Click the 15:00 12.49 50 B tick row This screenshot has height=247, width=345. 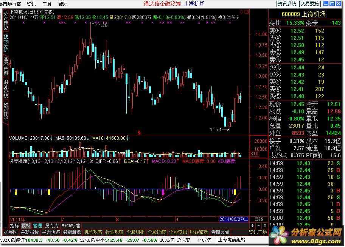tap(305, 218)
